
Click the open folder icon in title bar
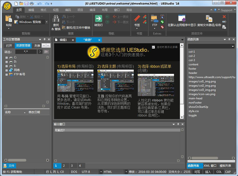coord(21,3)
